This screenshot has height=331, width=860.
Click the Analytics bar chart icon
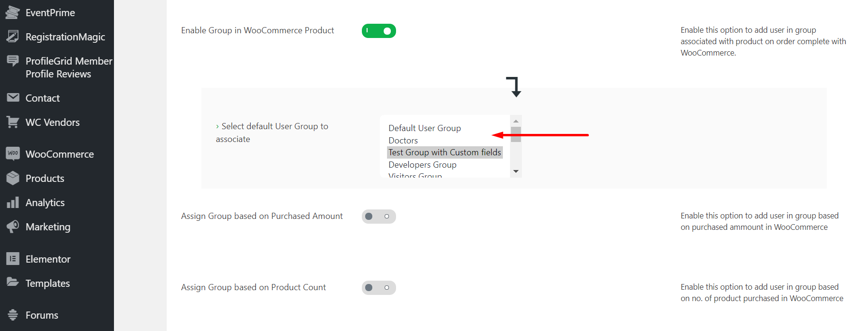pos(13,202)
